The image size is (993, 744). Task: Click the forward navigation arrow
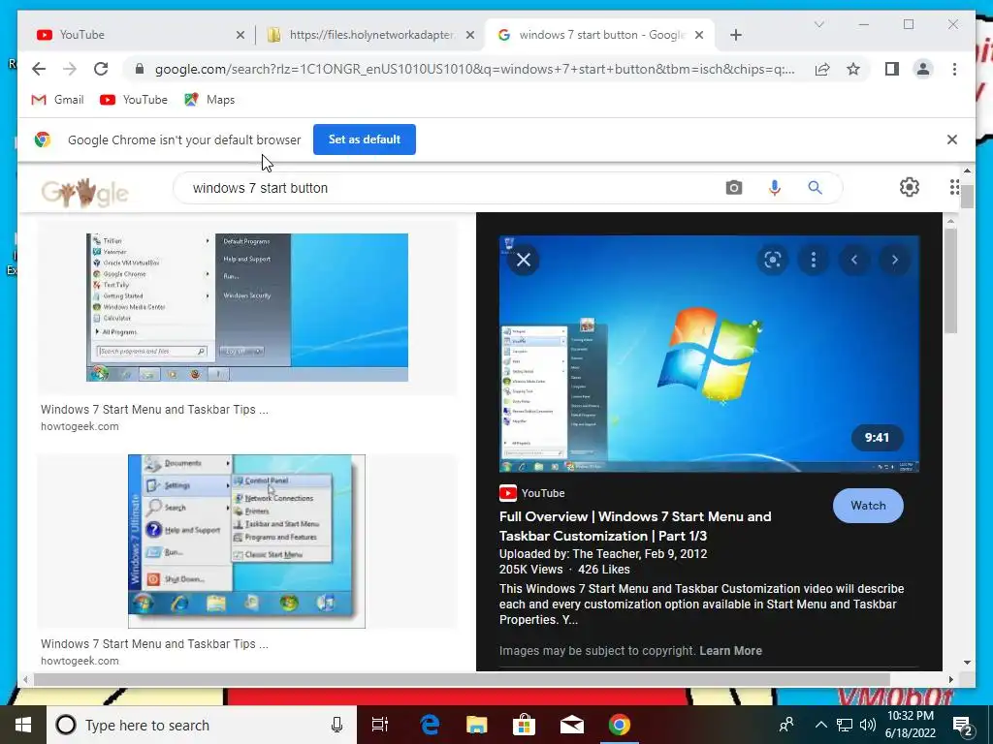tap(70, 69)
